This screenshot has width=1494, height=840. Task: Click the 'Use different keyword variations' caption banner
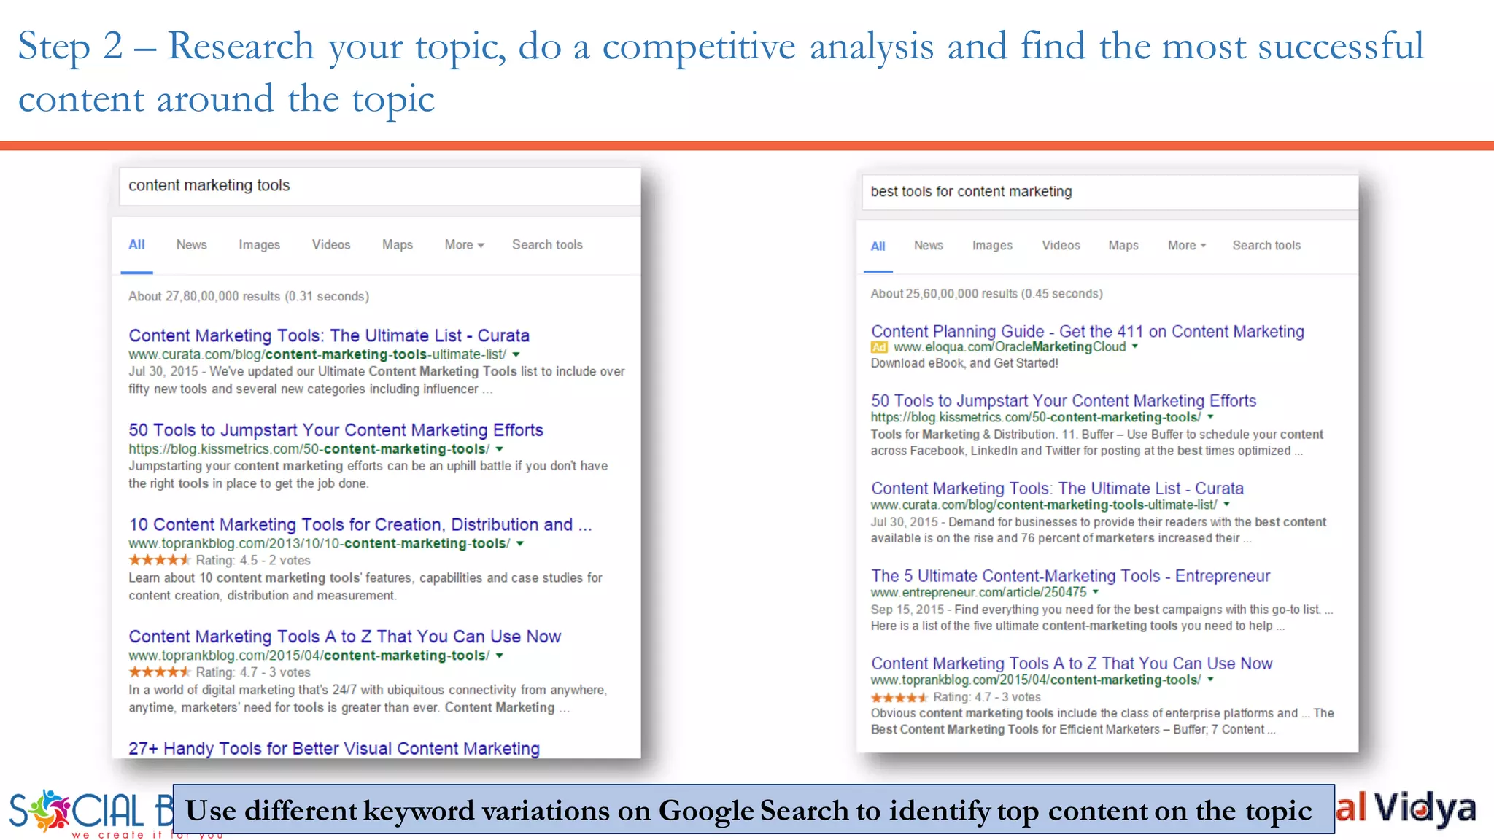click(754, 809)
